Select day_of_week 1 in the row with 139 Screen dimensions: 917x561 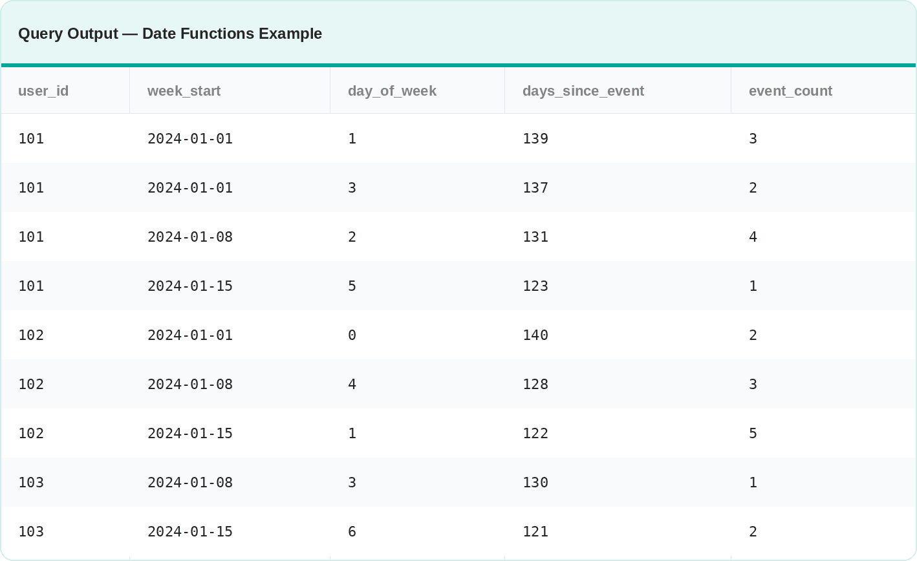pos(352,138)
